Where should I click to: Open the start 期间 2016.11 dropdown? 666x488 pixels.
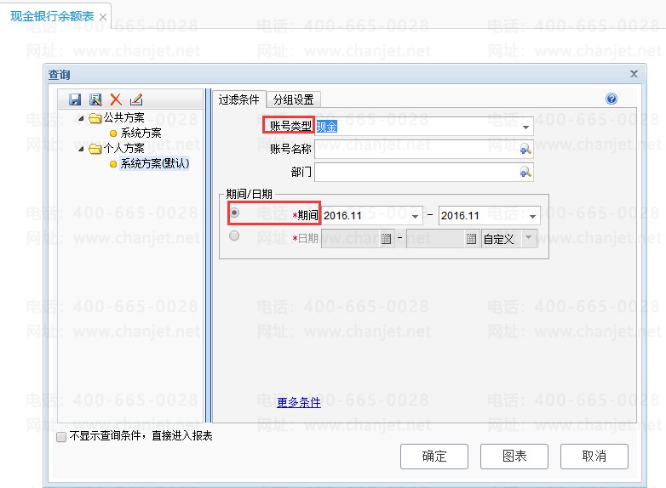[415, 217]
